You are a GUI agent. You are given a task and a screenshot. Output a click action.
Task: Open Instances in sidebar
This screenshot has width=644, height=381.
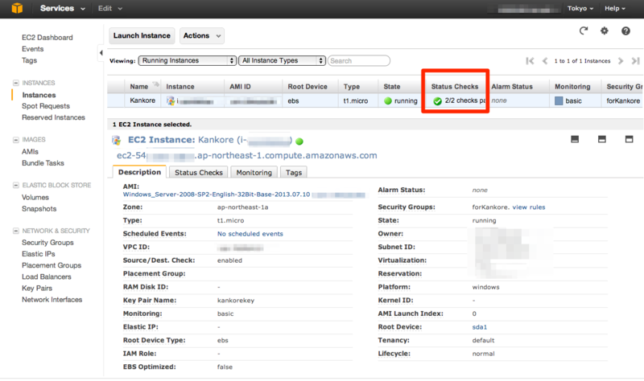(39, 95)
